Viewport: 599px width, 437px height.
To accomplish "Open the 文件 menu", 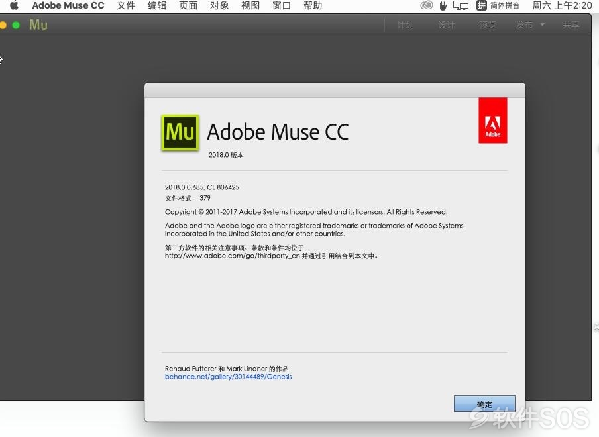I will click(126, 5).
